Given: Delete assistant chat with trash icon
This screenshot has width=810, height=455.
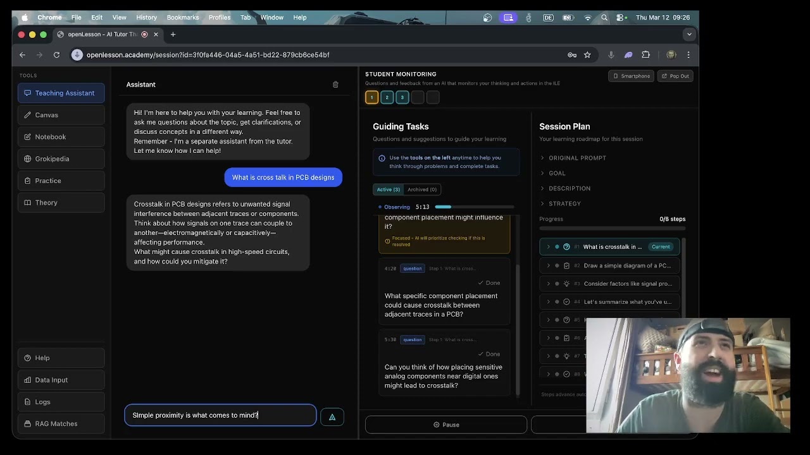Looking at the screenshot, I should (x=335, y=84).
